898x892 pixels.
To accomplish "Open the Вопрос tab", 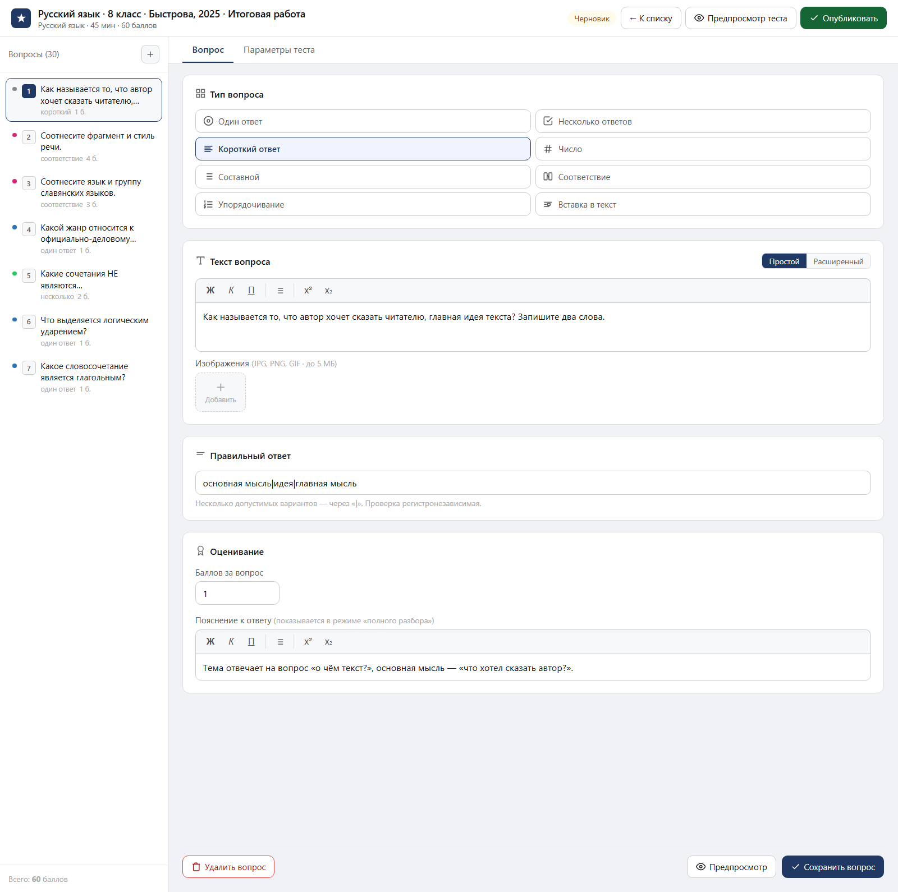I will coord(208,50).
